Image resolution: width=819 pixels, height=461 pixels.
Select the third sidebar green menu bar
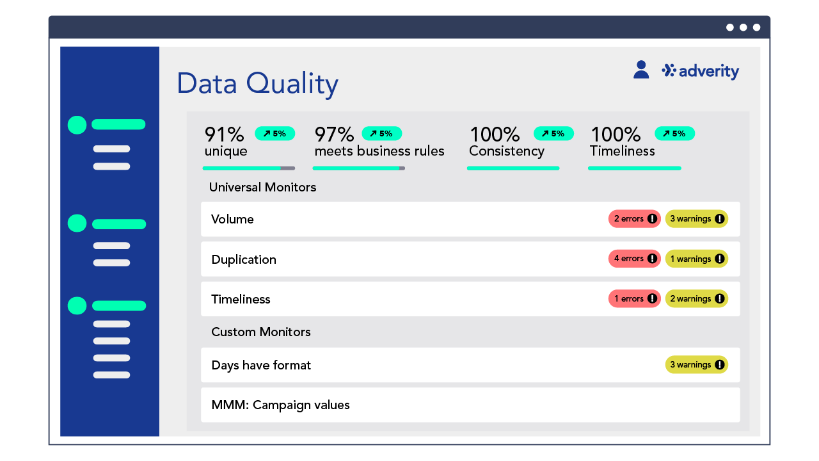point(119,305)
